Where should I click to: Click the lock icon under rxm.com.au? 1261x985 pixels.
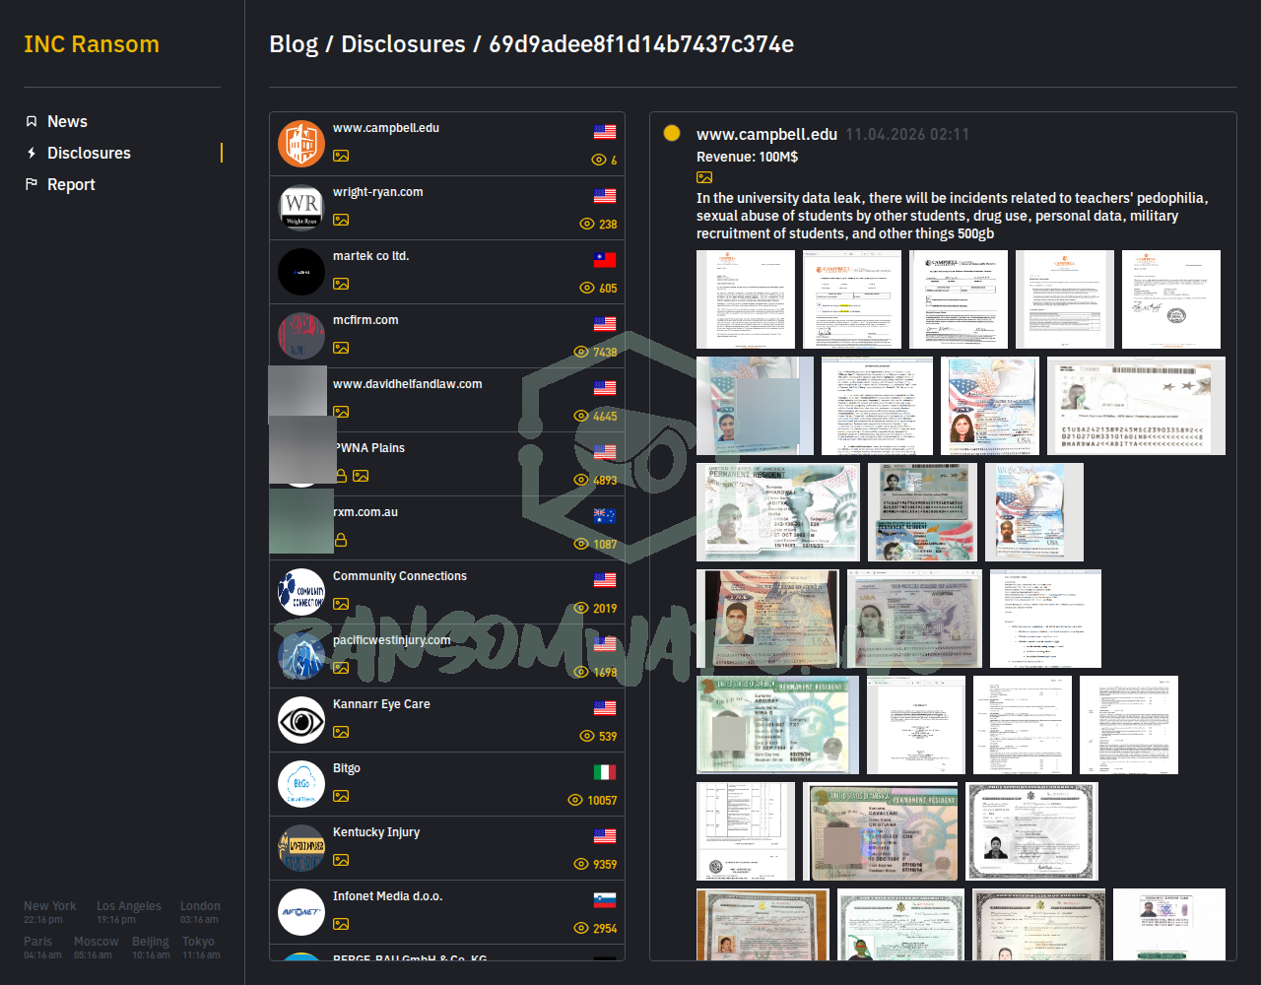point(341,540)
